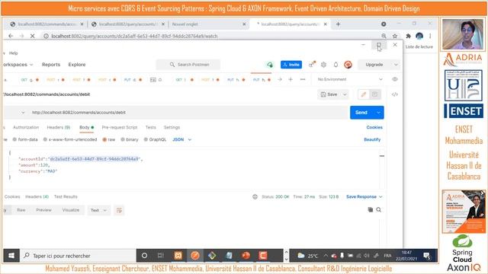Select the GraphQL body radio option
Image resolution: width=488 pixels, height=274 pixels.
[155, 139]
